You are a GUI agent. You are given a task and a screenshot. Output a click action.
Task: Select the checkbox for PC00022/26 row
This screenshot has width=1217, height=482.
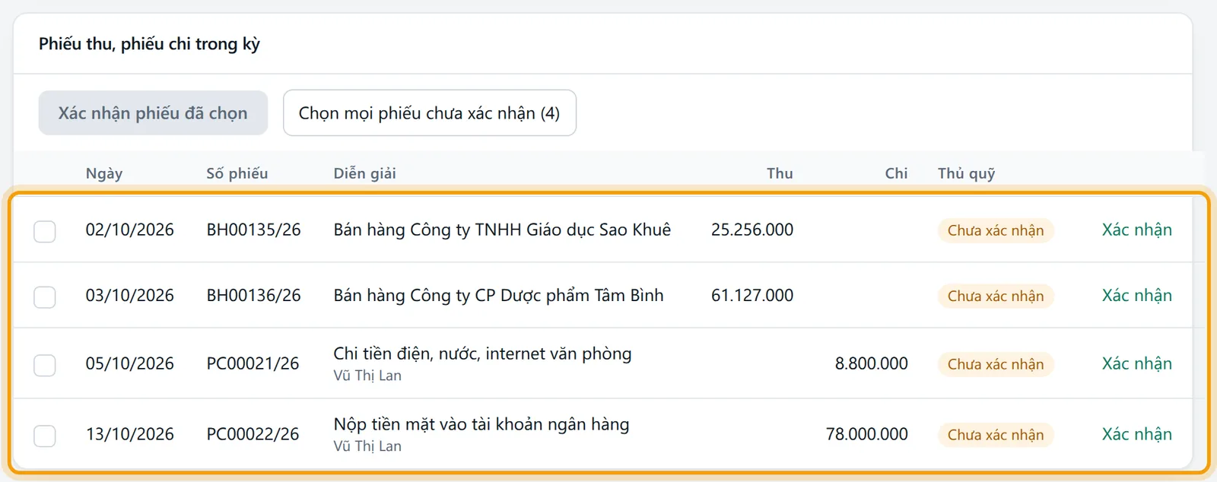(45, 436)
